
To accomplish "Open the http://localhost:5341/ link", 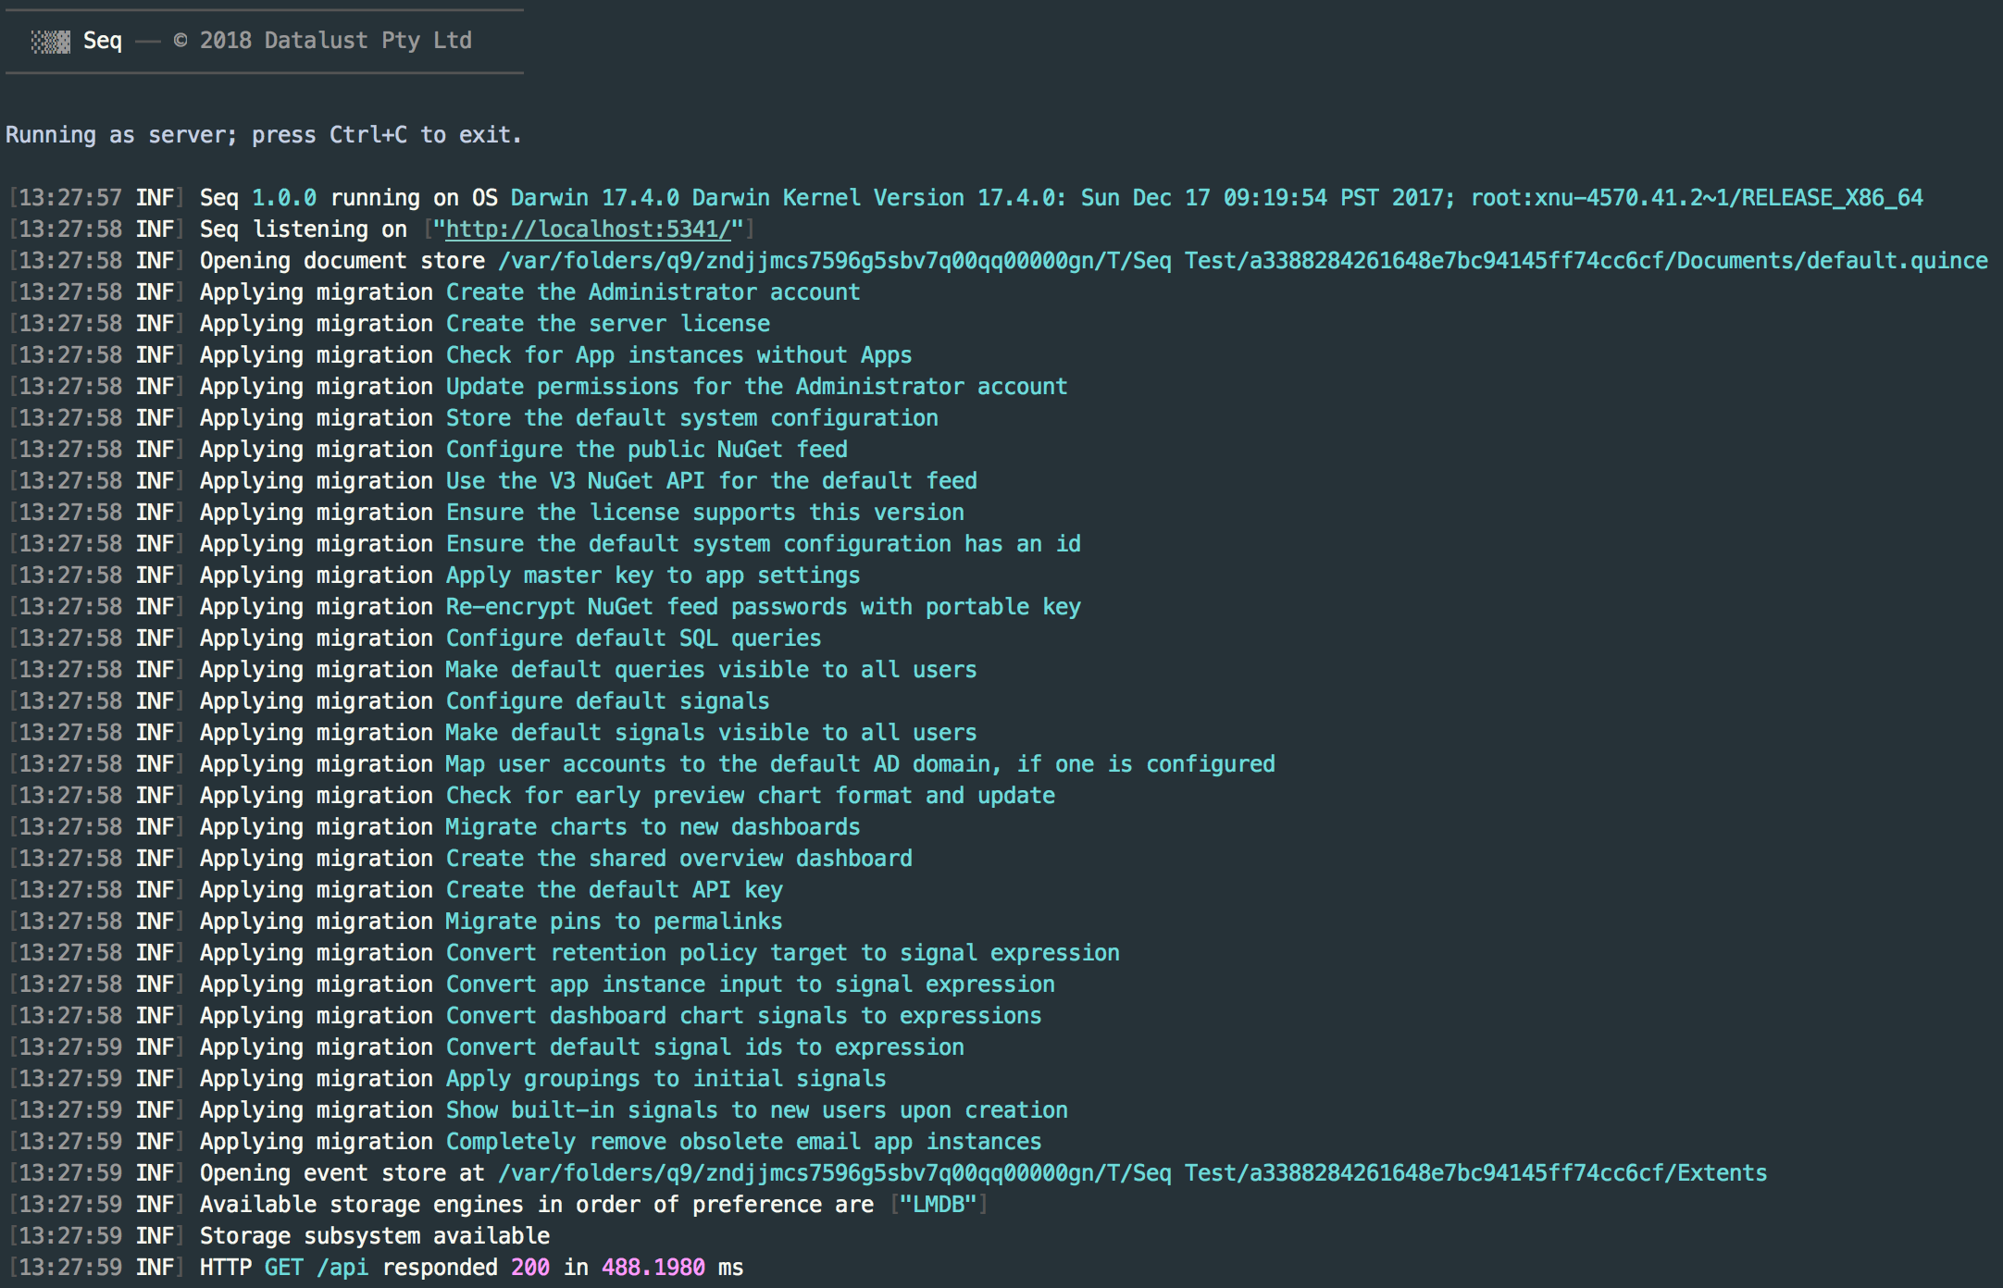I will [x=589, y=229].
